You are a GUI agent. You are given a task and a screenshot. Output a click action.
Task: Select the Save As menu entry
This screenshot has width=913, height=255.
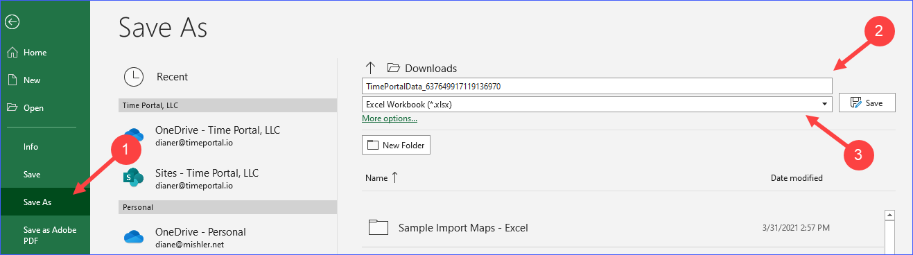pyautogui.click(x=45, y=202)
